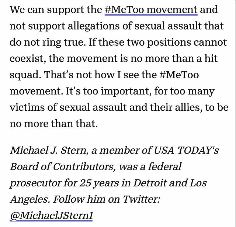Click the word "Detroit" in the bio
Image resolution: width=236 pixels, height=227 pixels.
(x=150, y=183)
